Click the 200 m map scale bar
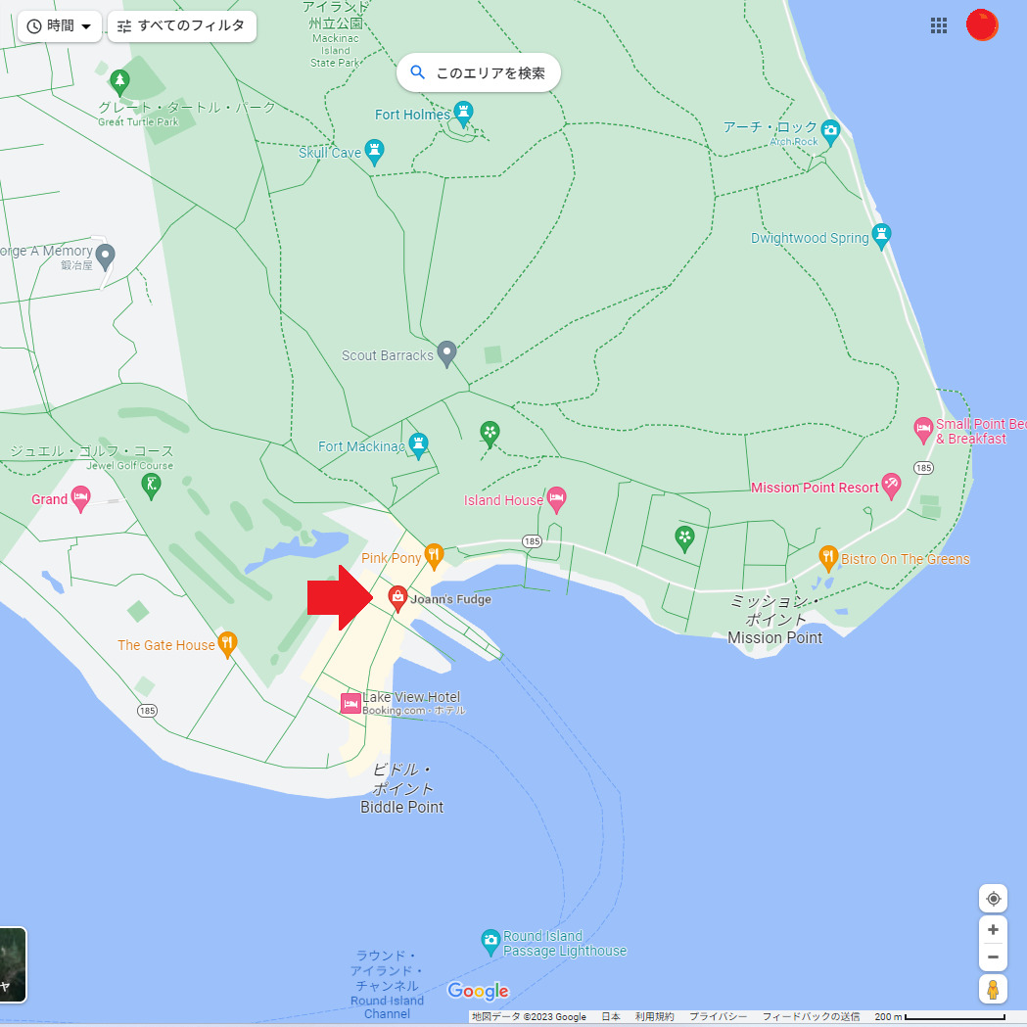 pyautogui.click(x=940, y=1016)
